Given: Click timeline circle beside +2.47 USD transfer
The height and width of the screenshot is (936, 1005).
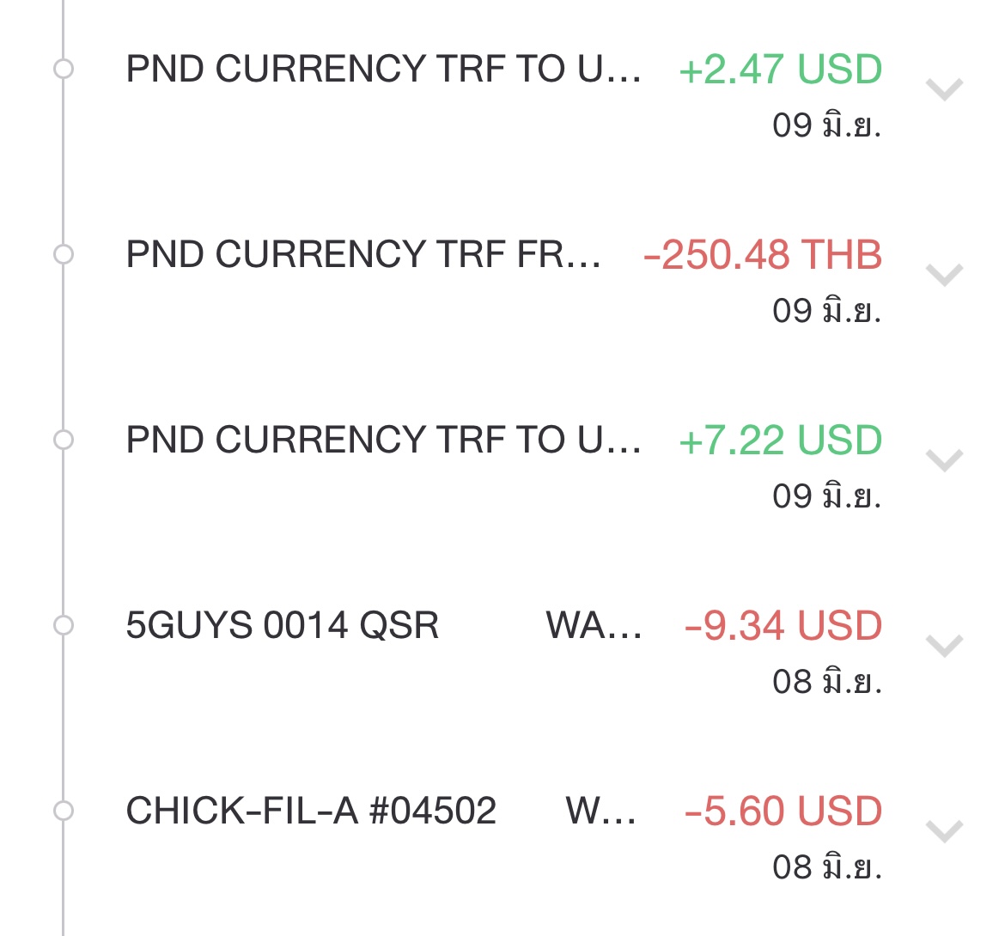Looking at the screenshot, I should point(64,69).
